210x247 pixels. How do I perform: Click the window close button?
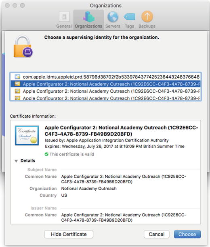(x=7, y=5)
